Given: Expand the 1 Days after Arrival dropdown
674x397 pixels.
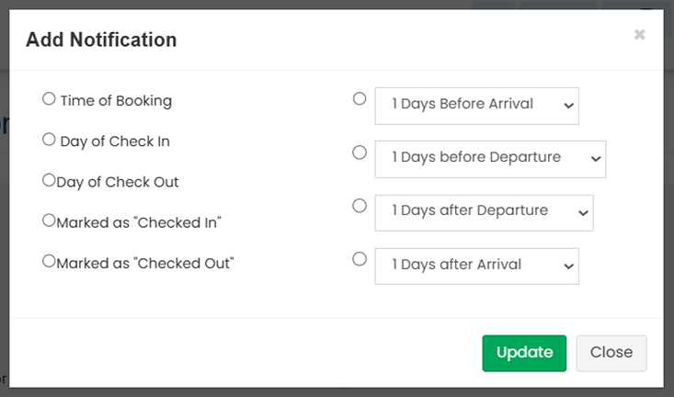Looking at the screenshot, I should click(x=476, y=266).
